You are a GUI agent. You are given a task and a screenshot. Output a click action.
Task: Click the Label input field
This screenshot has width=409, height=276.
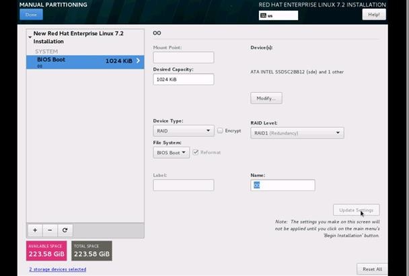click(184, 185)
